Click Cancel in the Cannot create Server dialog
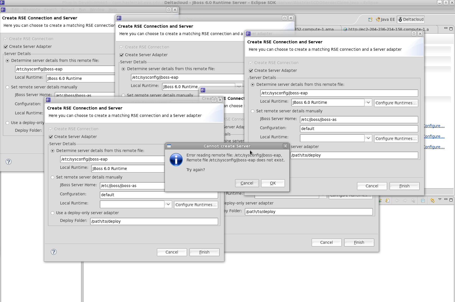The width and height of the screenshot is (455, 302). click(247, 183)
